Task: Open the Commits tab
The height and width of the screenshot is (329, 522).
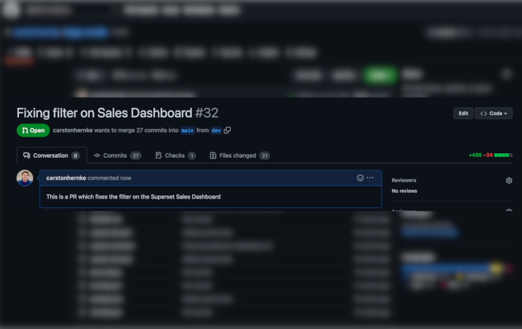Action: [x=118, y=155]
